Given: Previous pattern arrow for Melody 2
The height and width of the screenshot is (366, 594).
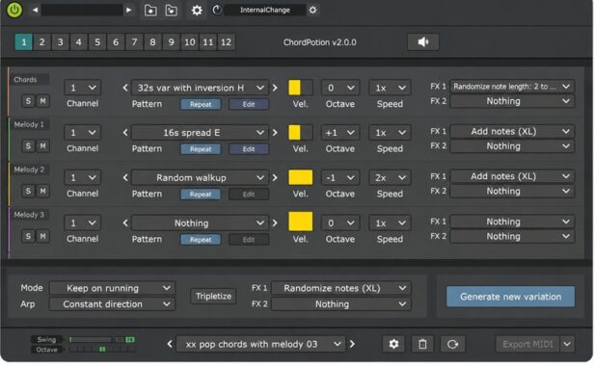Looking at the screenshot, I should tap(125, 178).
